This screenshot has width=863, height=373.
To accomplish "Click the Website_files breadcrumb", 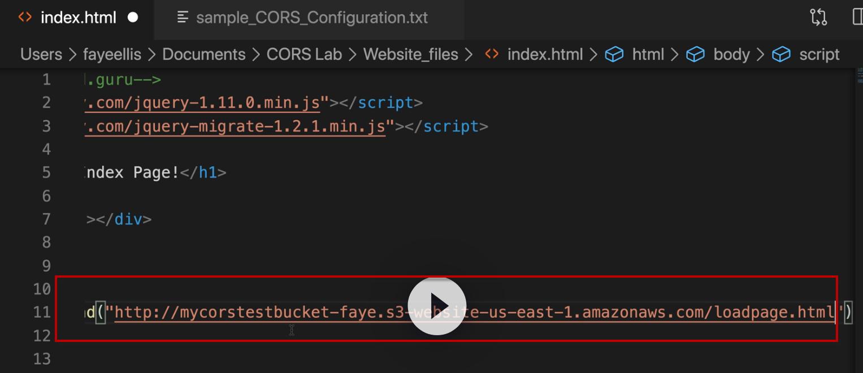I will tap(411, 55).
